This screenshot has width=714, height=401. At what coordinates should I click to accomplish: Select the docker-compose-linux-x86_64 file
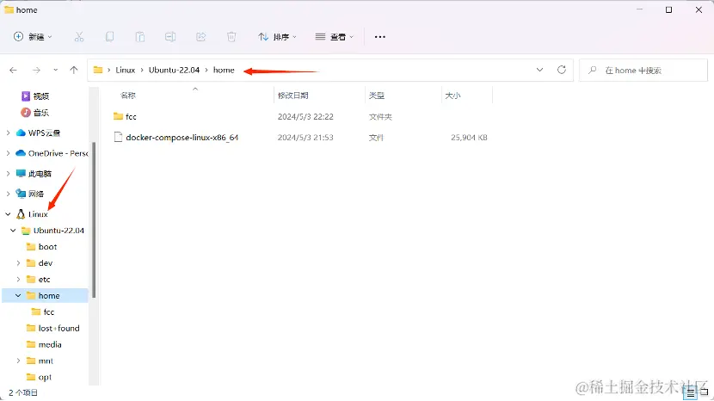[182, 137]
